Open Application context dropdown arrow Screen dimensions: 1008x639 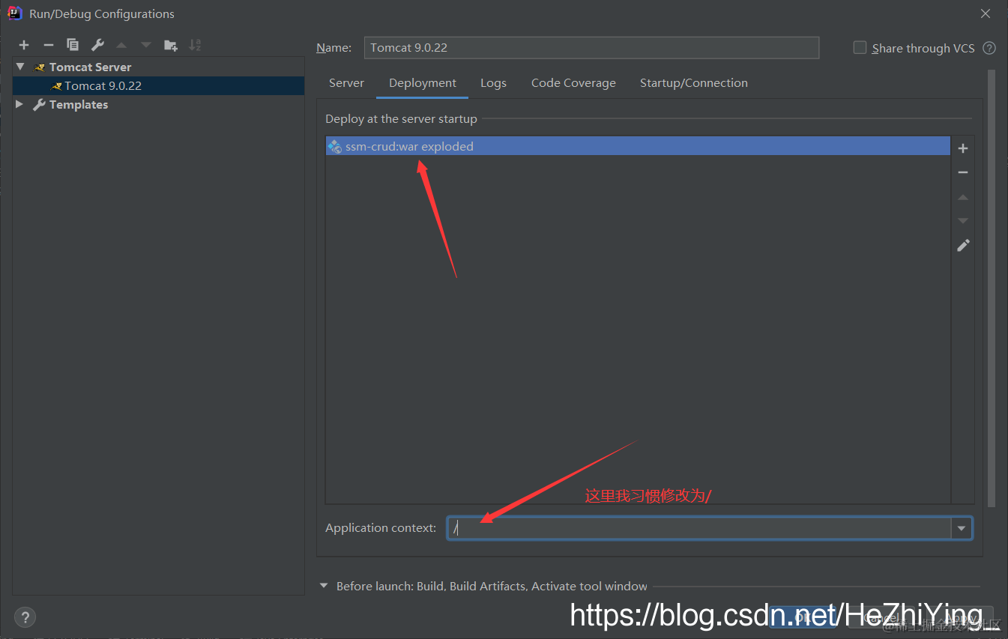[962, 528]
